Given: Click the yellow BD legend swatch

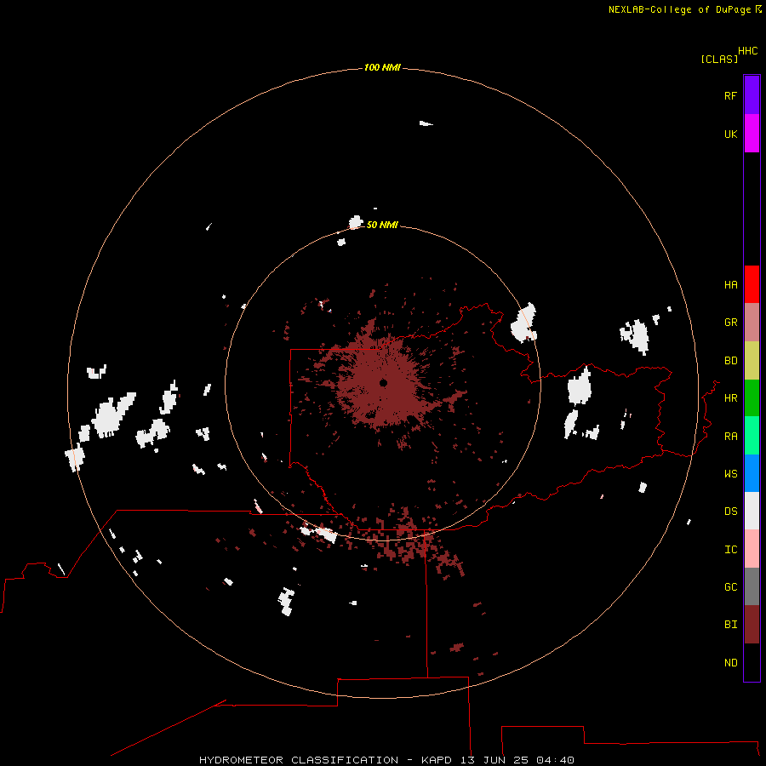Looking at the screenshot, I should pyautogui.click(x=752, y=361).
